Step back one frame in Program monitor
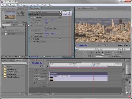132x99 pixels. (x=99, y=52)
